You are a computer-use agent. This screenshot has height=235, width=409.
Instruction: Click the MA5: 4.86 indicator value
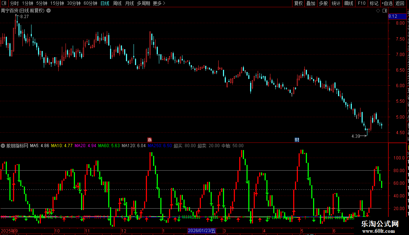(x=39, y=146)
